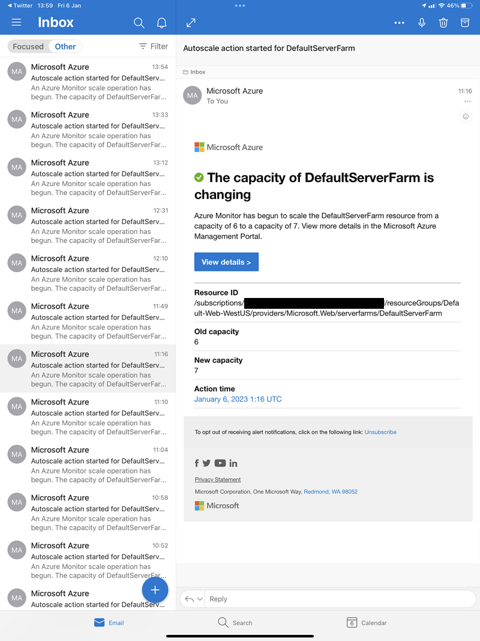The width and height of the screenshot is (480, 641).
Task: Tap the Inbox folder label under subject
Action: point(194,72)
